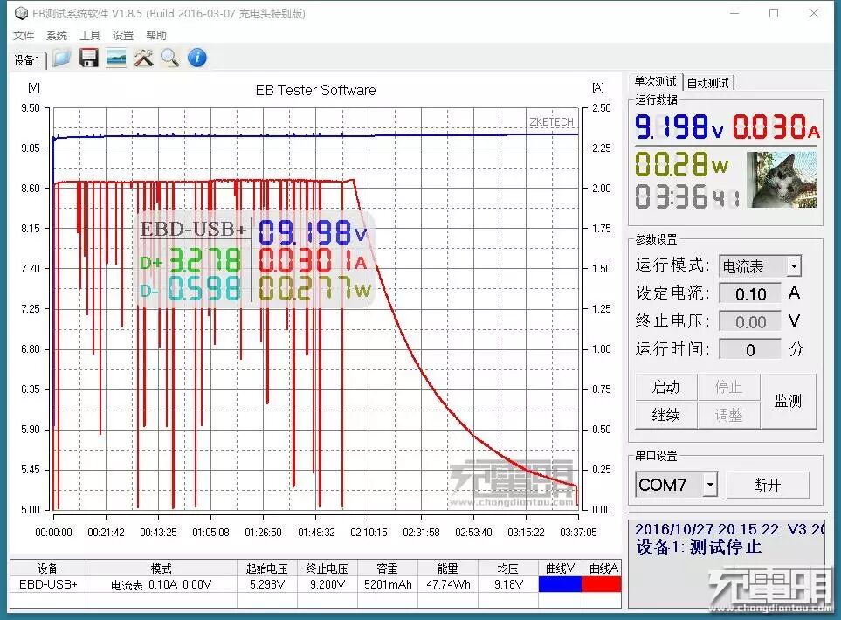Click the 设定电流 input field
Image resolution: width=841 pixels, height=620 pixels.
tap(750, 294)
